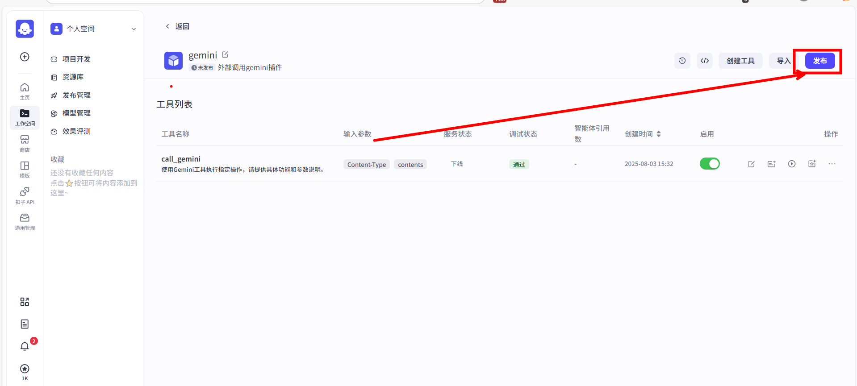This screenshot has width=857, height=386.
Task: Click the blue 发布 publish button
Action: (x=819, y=61)
